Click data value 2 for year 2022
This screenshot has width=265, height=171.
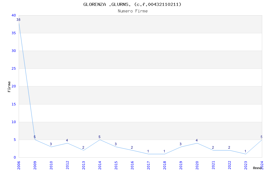[229, 147]
